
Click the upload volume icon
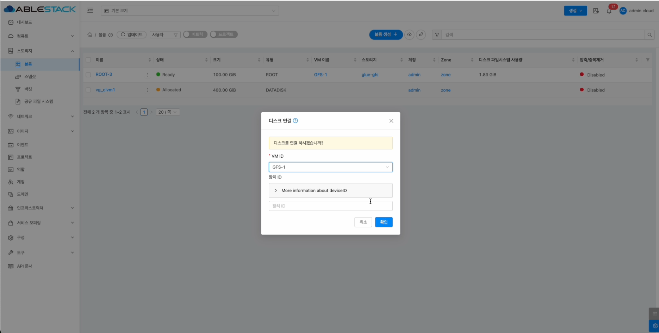[409, 34]
